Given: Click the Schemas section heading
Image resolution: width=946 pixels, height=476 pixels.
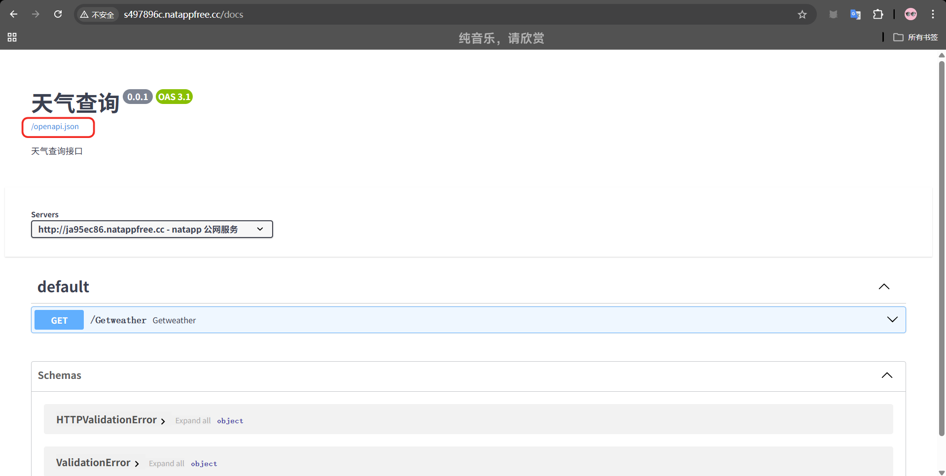Looking at the screenshot, I should click(60, 375).
